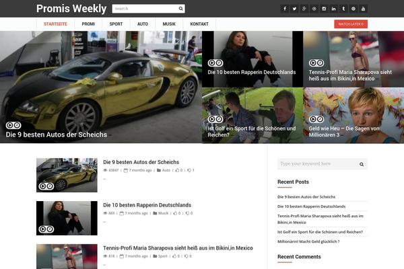
Task: Click thumbs-up icon on 'Rapperin Deutschlands' post
Action: click(175, 213)
